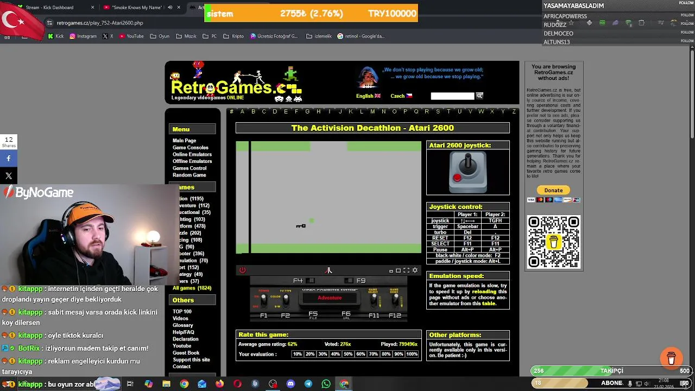Open the Kick bookmark
695x391 pixels.
coord(55,36)
